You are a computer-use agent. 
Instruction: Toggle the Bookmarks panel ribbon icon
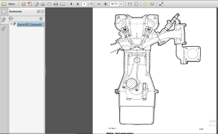click(x=4, y=20)
